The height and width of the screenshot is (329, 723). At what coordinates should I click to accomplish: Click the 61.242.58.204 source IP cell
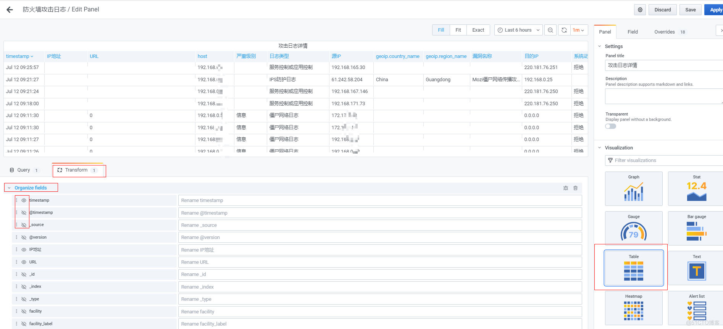tap(347, 80)
